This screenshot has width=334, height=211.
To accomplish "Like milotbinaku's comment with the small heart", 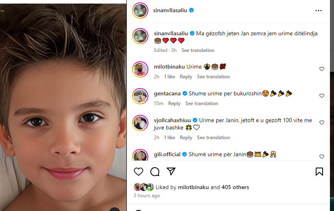I will pyautogui.click(x=322, y=69).
